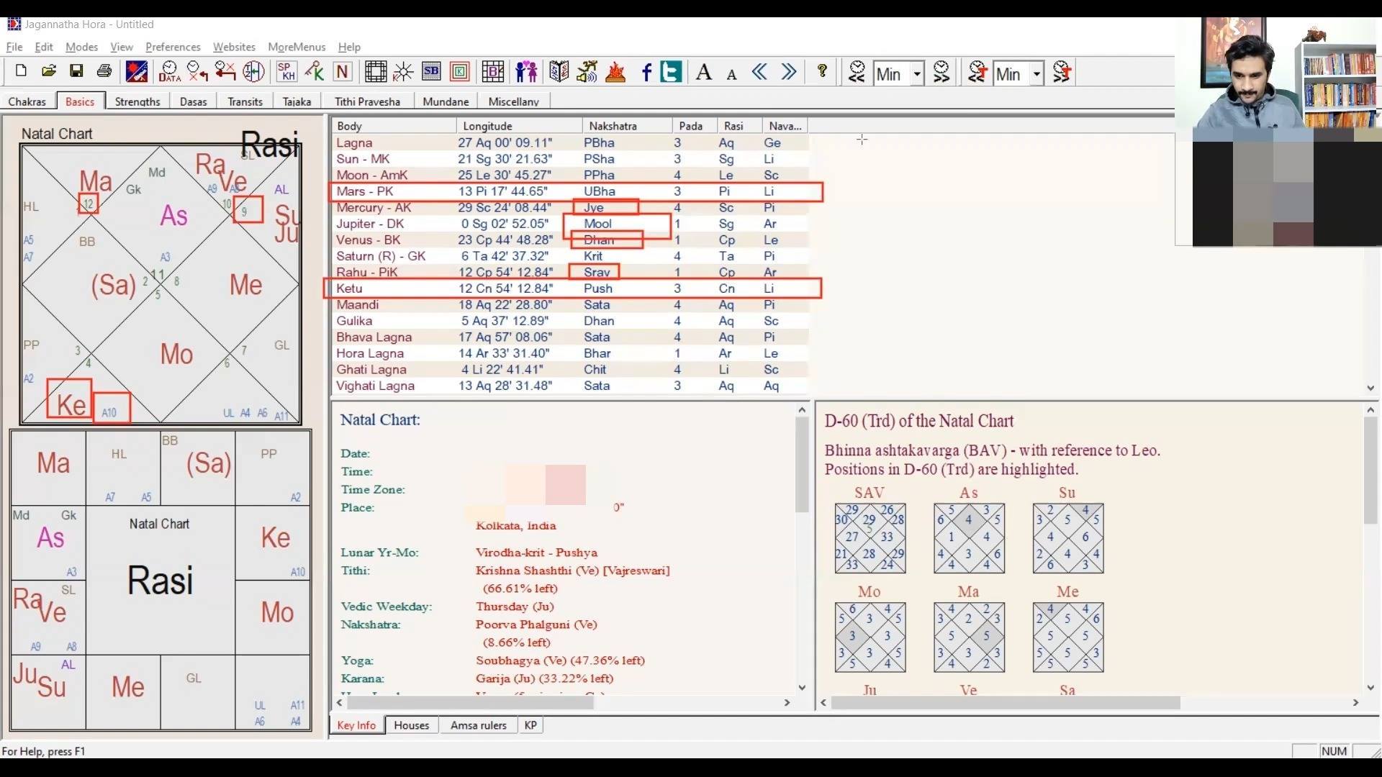This screenshot has height=777, width=1382.
Task: Expand the second Min transit-step dropdown
Action: 1036,73
